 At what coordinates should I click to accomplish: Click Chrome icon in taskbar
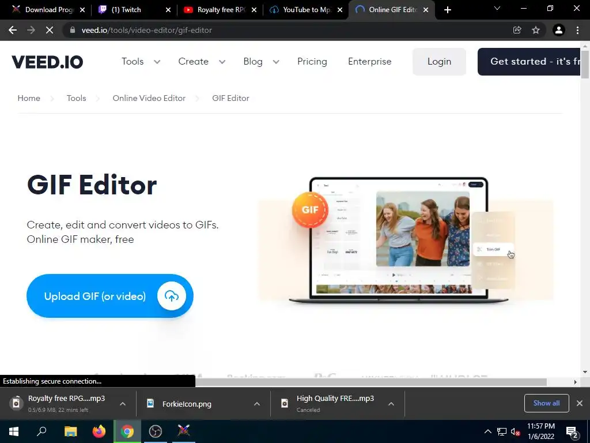pyautogui.click(x=127, y=431)
